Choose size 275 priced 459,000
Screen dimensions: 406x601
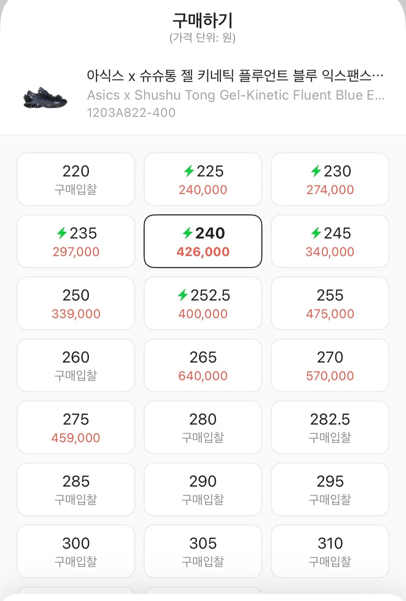76,428
